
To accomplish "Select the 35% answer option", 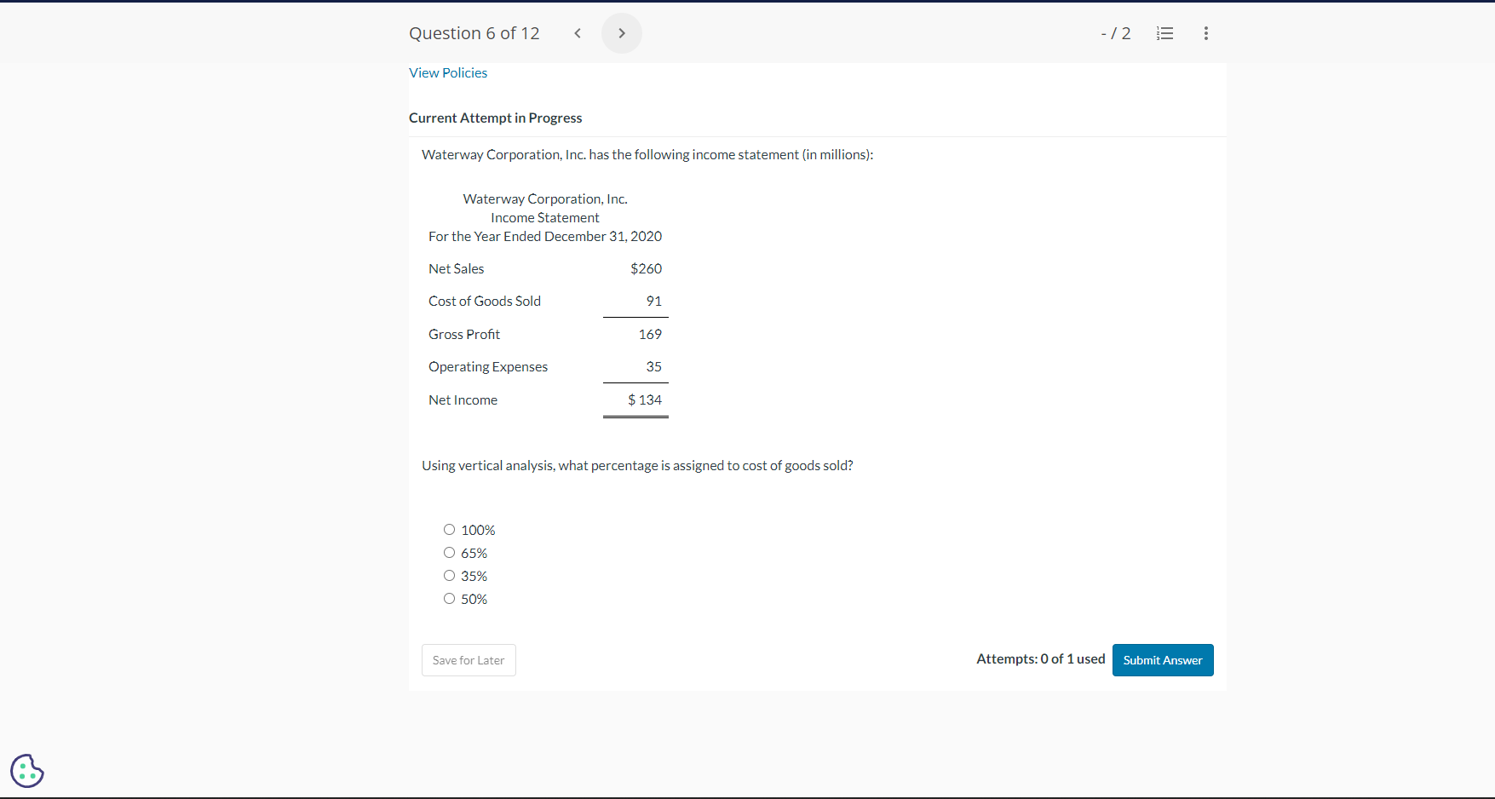I will 449,576.
